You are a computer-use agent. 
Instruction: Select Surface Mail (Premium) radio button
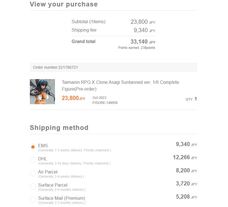coord(33,199)
